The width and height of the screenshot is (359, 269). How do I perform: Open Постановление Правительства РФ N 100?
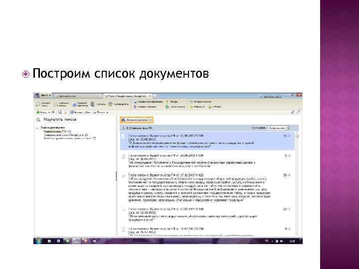[166, 209]
